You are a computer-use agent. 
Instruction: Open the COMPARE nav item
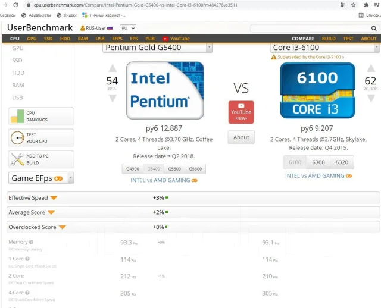[x=303, y=39]
